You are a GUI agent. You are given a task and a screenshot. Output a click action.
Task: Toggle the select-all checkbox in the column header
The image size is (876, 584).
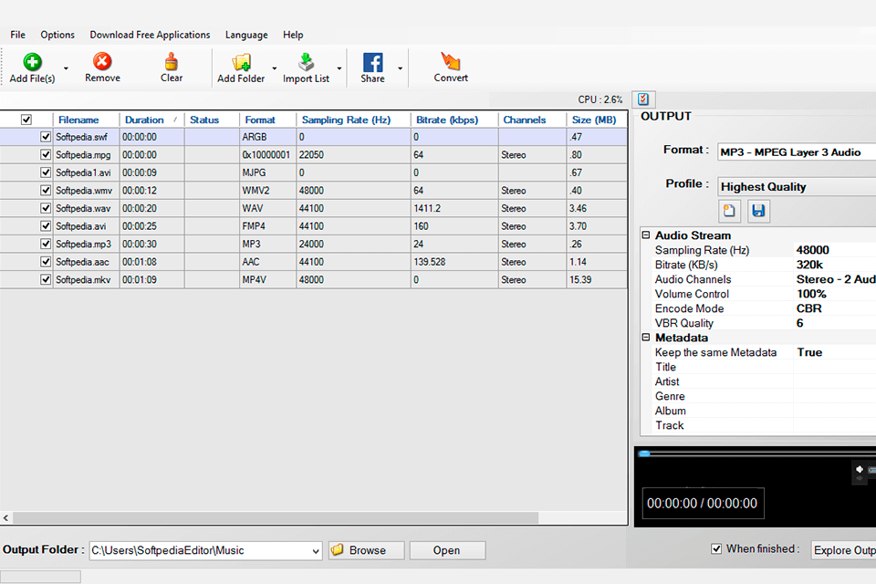coord(26,119)
